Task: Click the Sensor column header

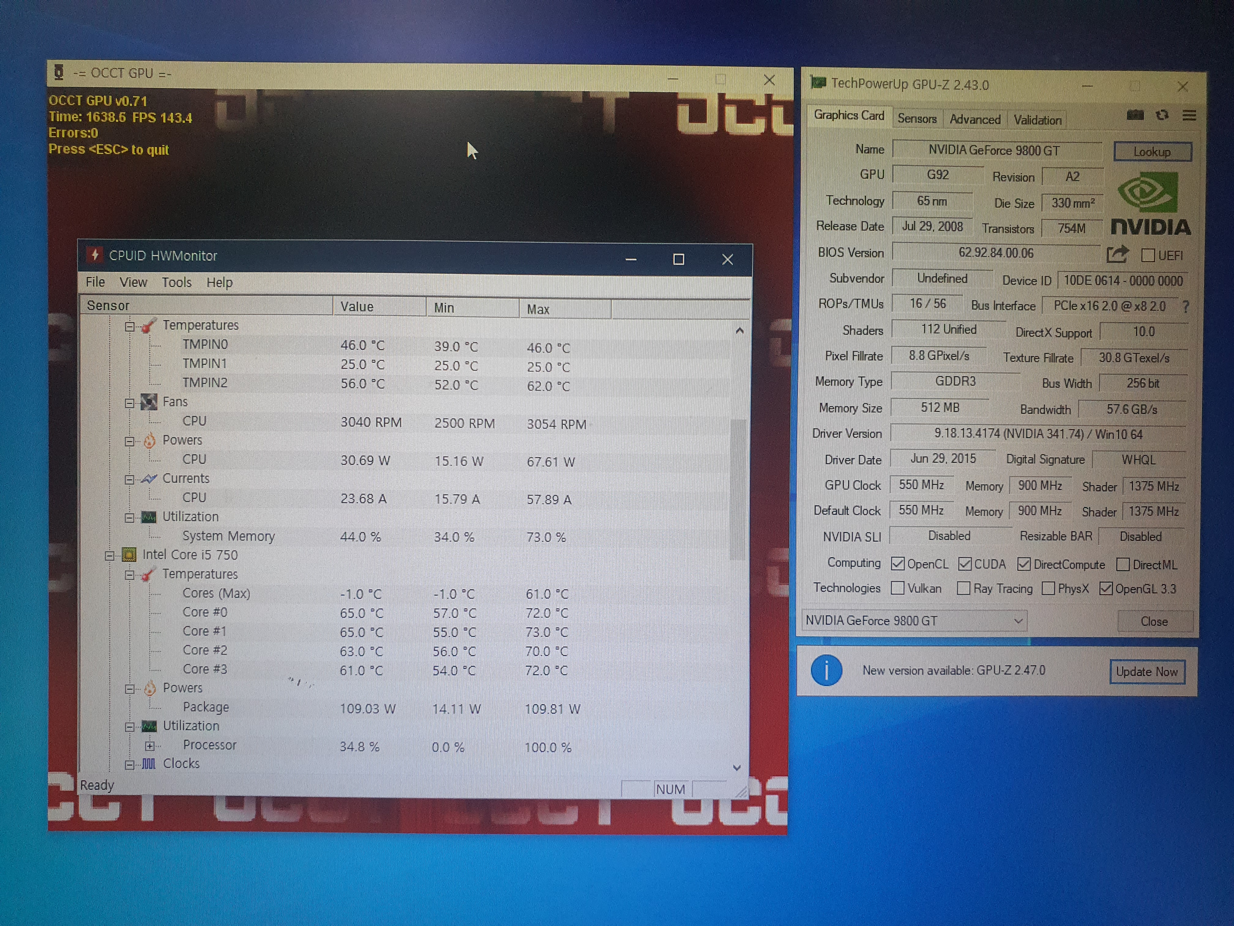Action: click(x=206, y=305)
